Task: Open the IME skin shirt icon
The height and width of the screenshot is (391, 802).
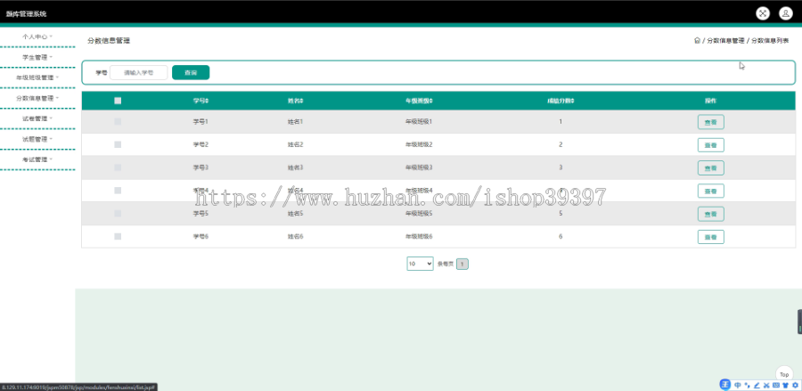Action: [785, 386]
